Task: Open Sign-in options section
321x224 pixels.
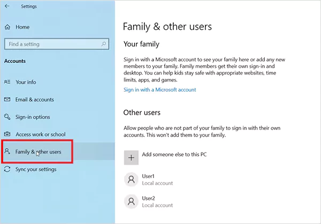Action: [x=33, y=117]
